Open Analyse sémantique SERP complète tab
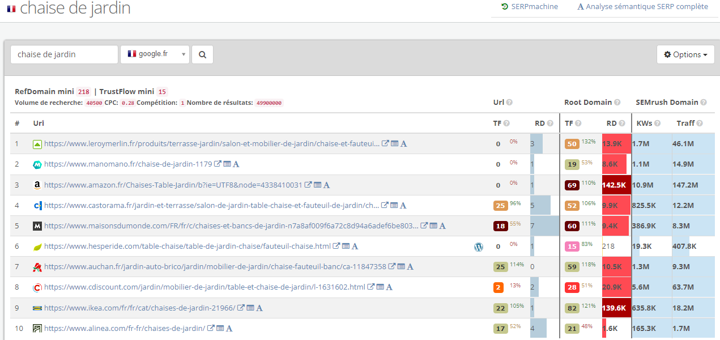 coord(642,7)
